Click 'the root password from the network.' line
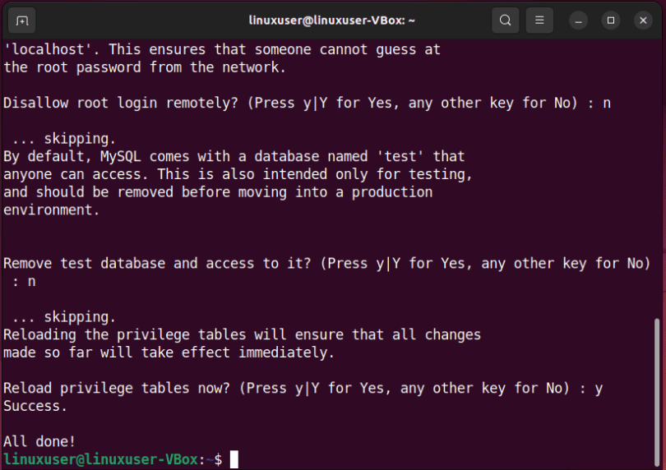 (145, 67)
